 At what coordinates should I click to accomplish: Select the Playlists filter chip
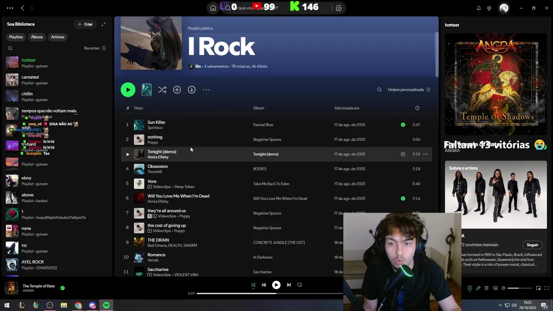[x=16, y=37]
